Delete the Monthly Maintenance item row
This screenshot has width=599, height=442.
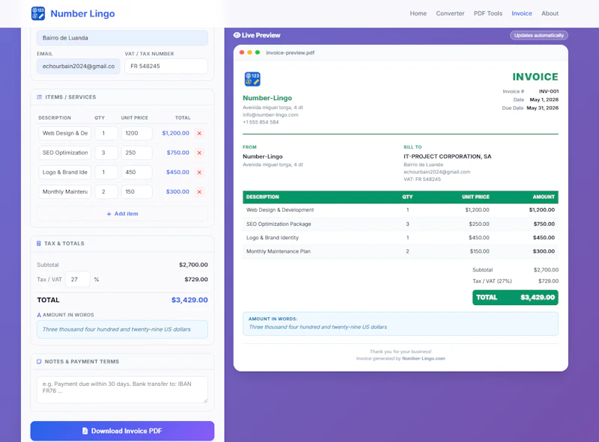pyautogui.click(x=199, y=191)
